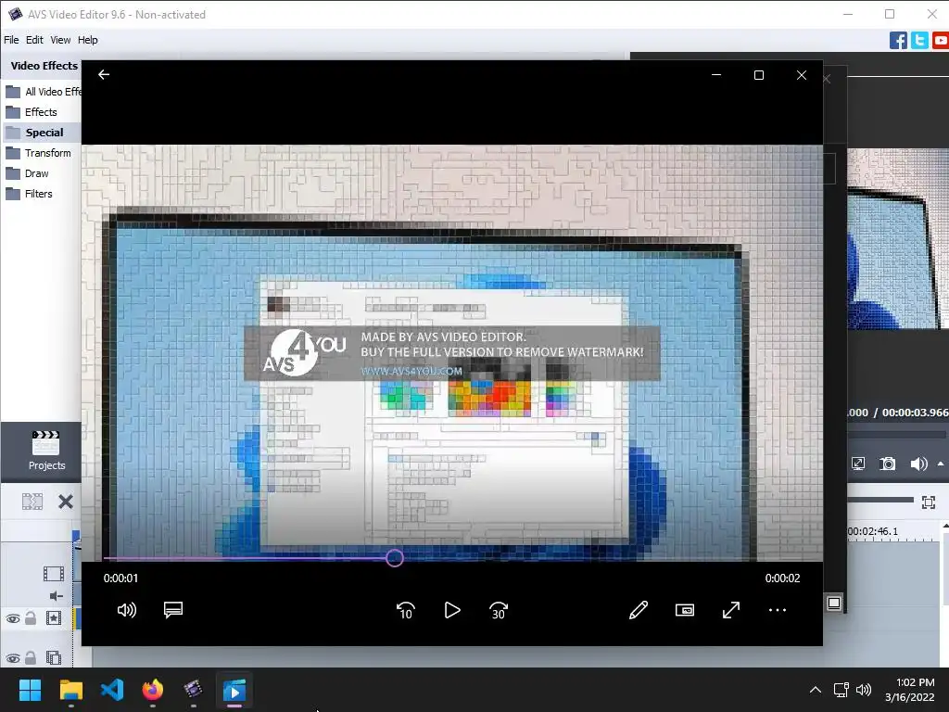Screen dimensions: 949x712
Task: Click the AVS preview progress bar
Action: point(896,435)
